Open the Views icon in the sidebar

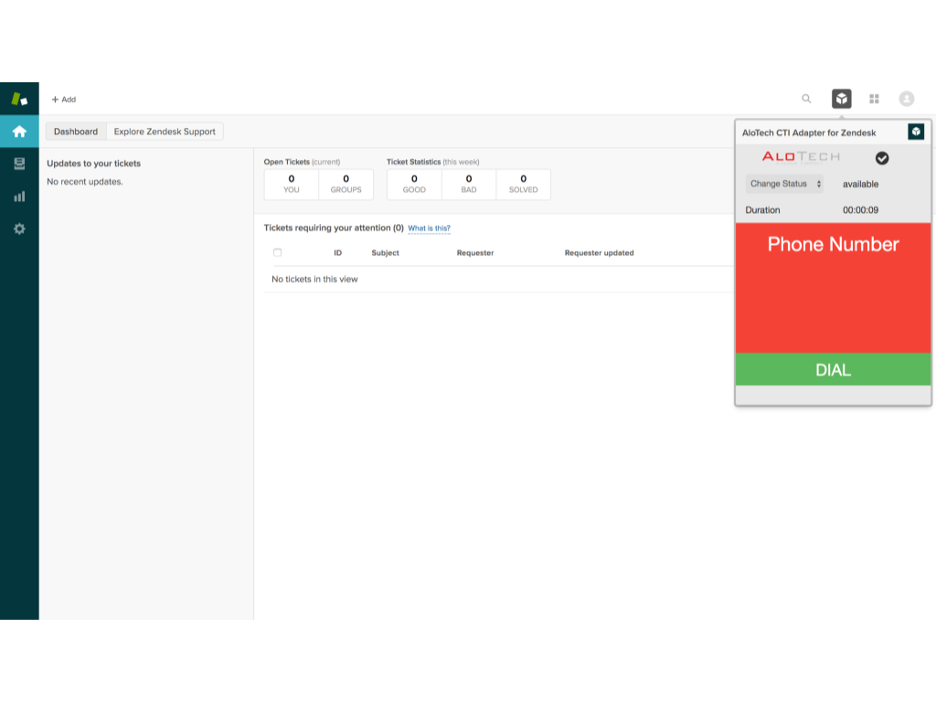click(19, 164)
